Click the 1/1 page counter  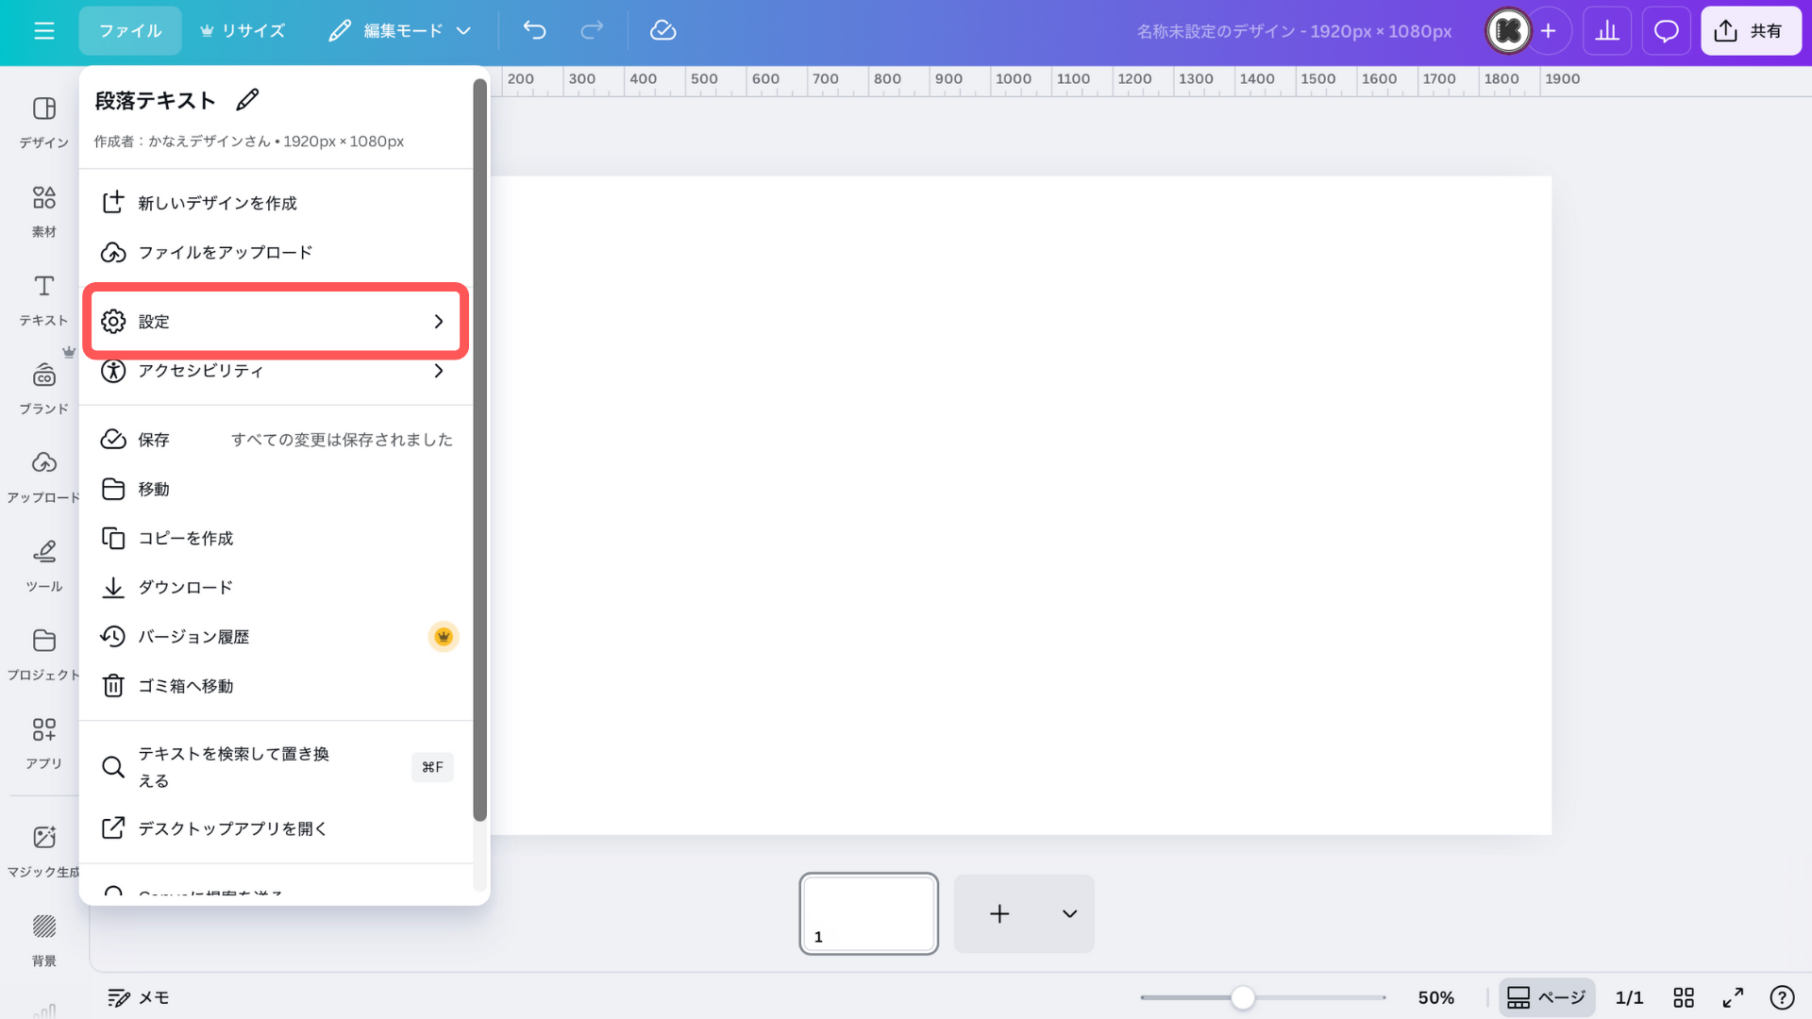(1629, 997)
